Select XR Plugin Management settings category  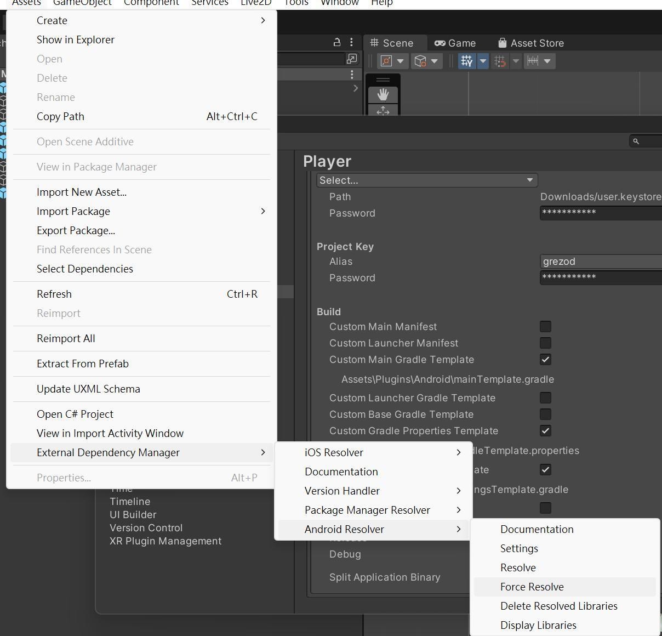click(x=165, y=541)
